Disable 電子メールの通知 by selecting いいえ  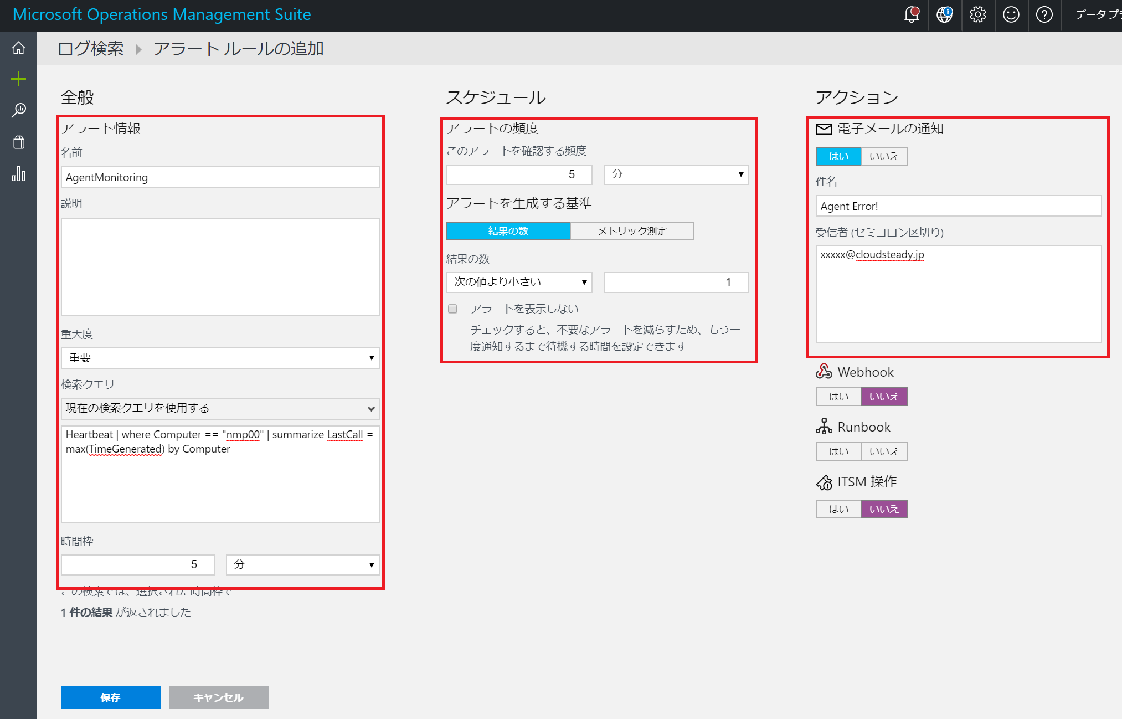click(x=884, y=156)
